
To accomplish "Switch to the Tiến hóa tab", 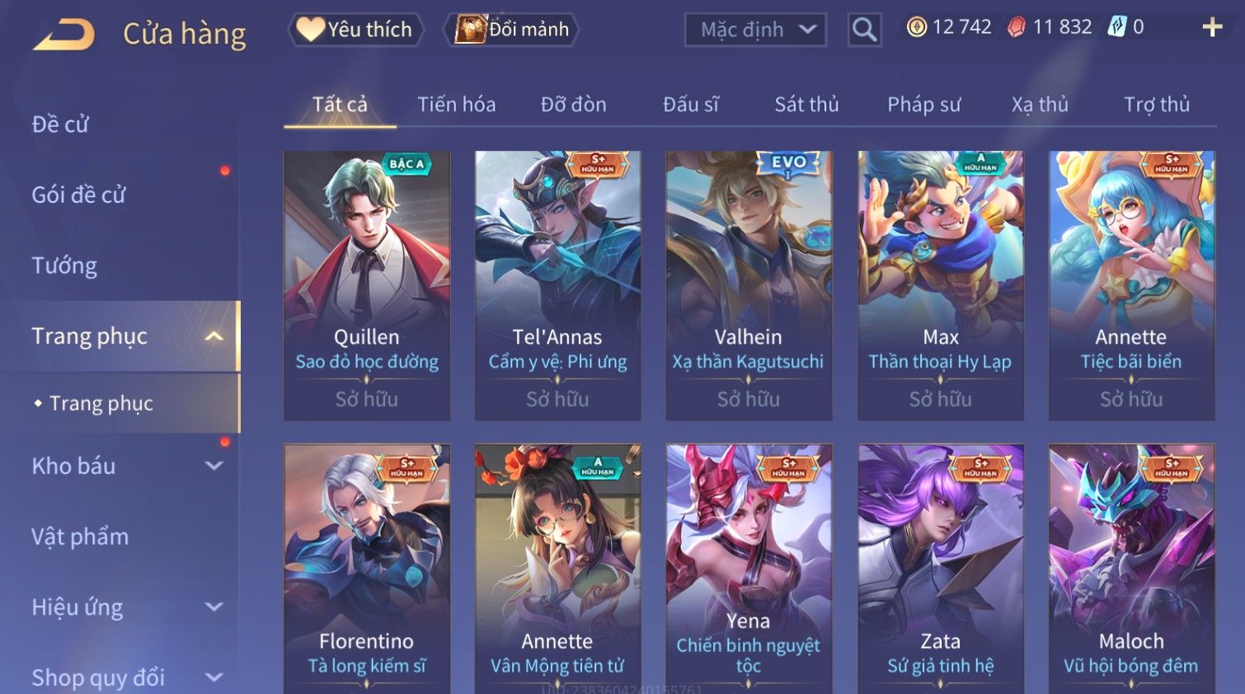I will (x=456, y=105).
